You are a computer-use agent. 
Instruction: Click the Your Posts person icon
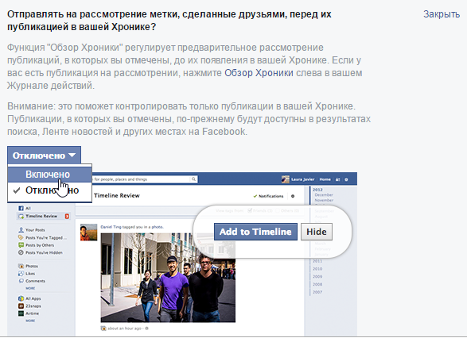(x=21, y=229)
